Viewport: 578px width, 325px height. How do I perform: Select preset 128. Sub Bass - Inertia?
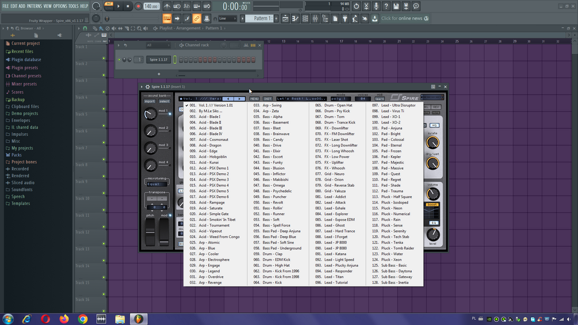pyautogui.click(x=395, y=282)
